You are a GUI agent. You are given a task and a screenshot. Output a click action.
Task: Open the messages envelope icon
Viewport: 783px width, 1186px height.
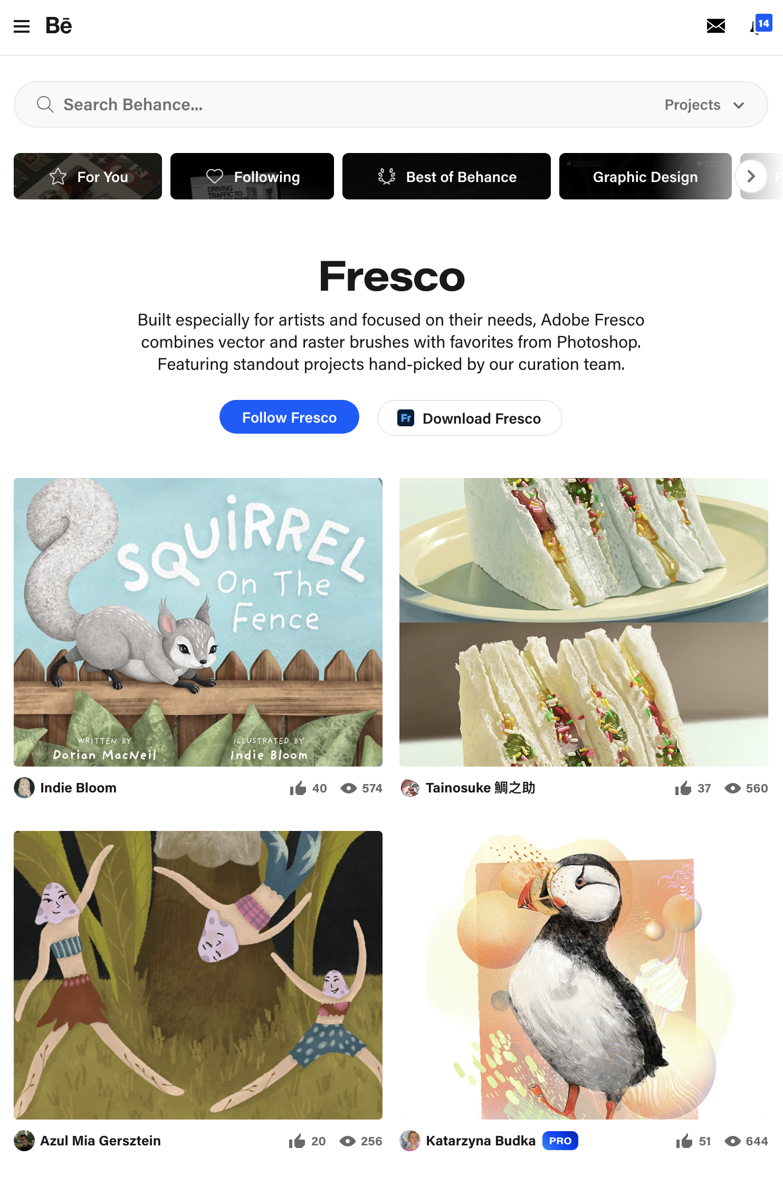click(715, 26)
